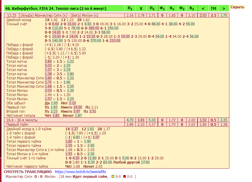Pick exact score 1-2 at 10.30
The height and width of the screenshot is (182, 252).
(x=91, y=37)
